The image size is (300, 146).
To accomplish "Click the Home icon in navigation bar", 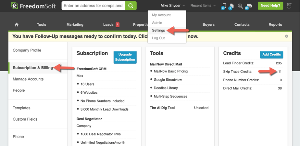I will pyautogui.click(x=17, y=25).
